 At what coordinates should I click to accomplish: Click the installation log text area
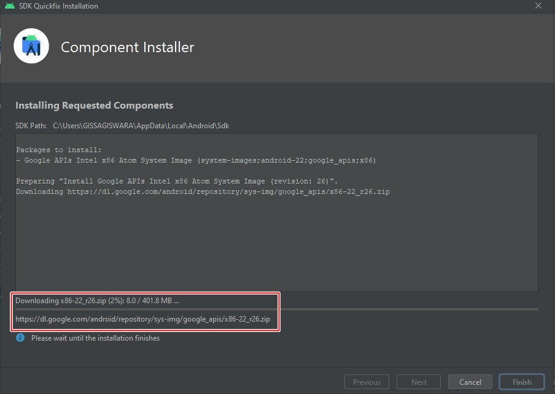point(276,215)
